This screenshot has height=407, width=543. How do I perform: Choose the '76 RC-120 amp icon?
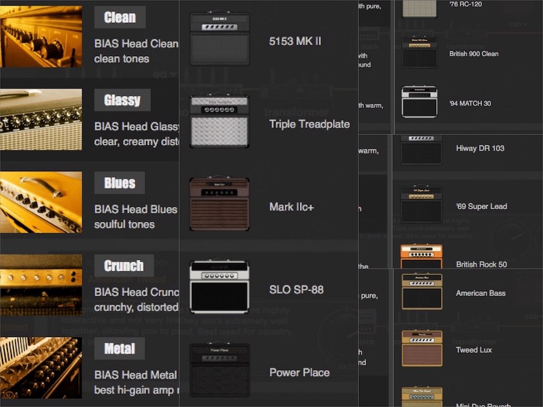[x=419, y=8]
